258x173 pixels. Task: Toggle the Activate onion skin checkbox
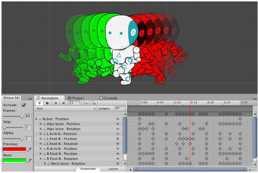(24, 105)
